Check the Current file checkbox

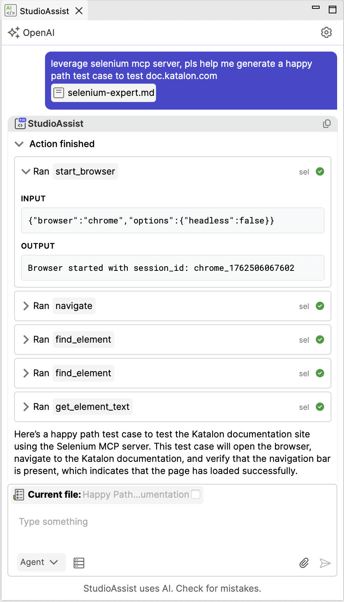coord(196,494)
